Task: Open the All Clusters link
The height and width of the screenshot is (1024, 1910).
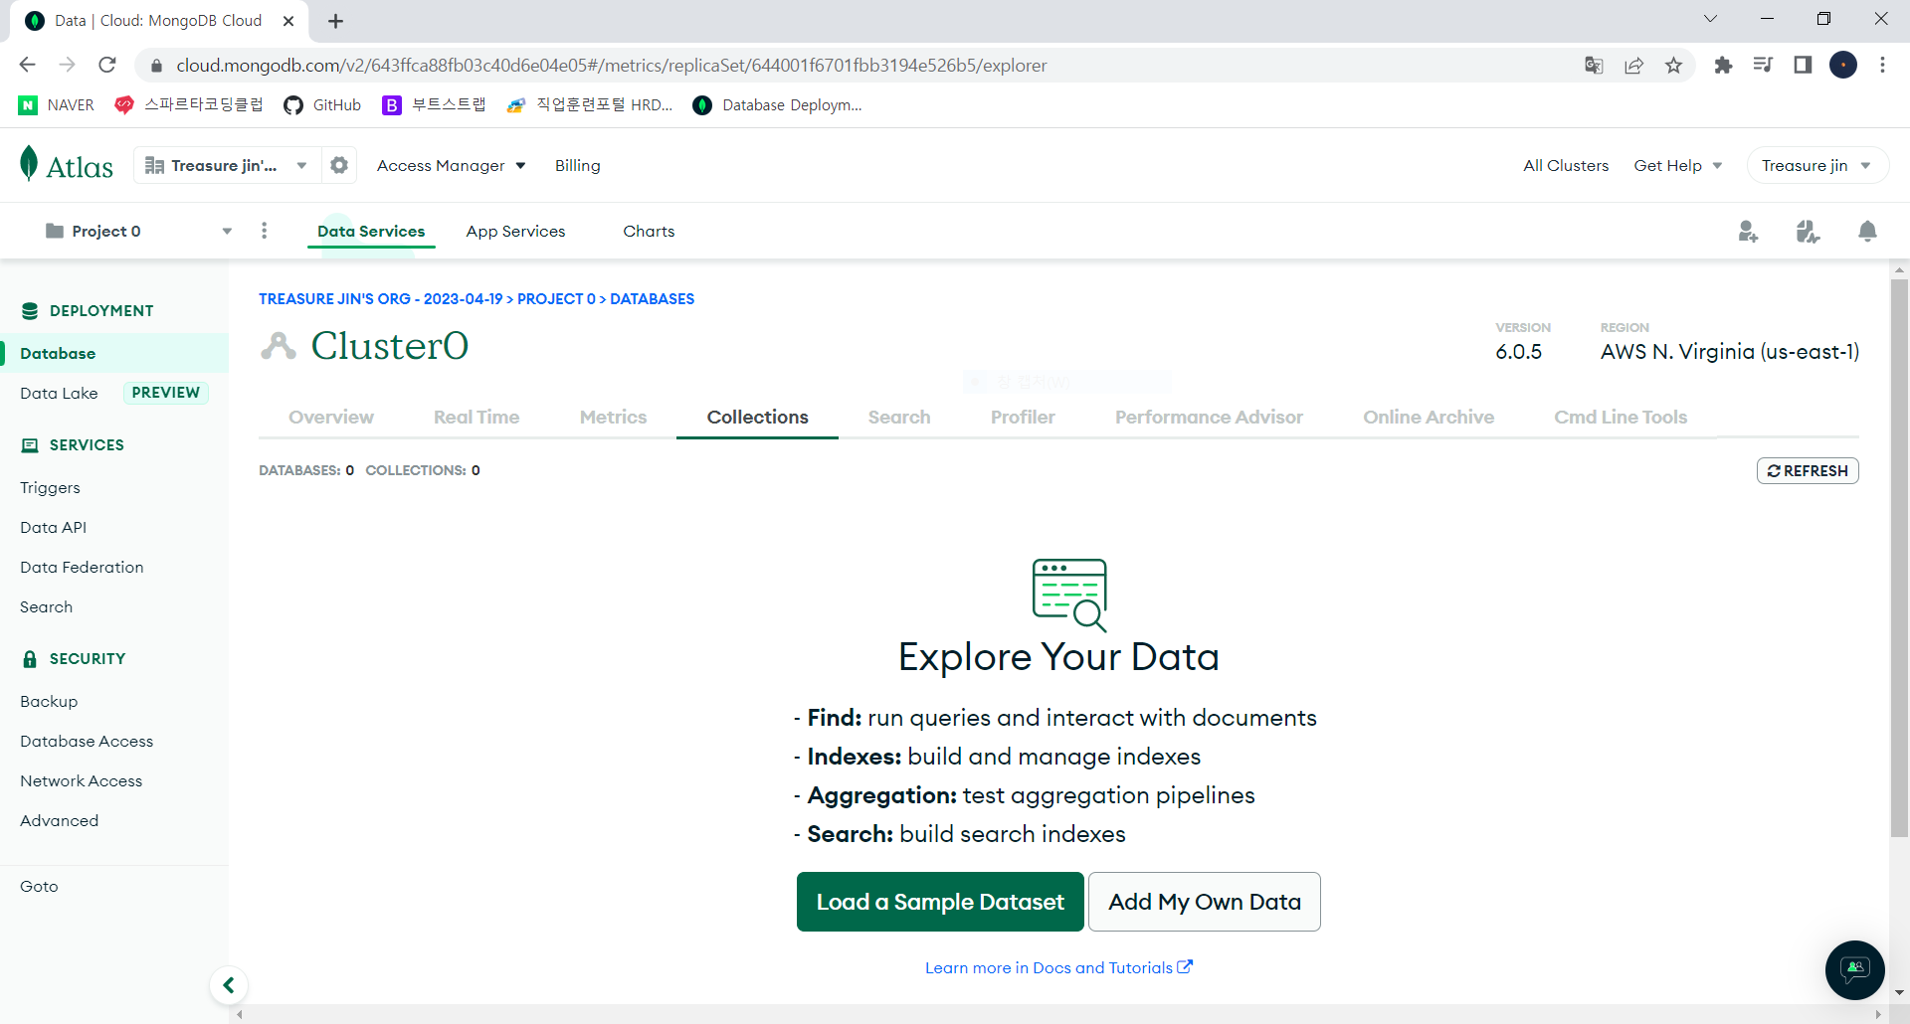Action: click(1565, 166)
